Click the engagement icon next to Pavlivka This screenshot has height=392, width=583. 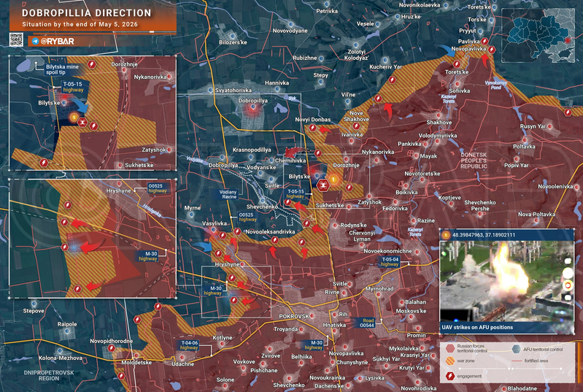pyautogui.click(x=484, y=42)
